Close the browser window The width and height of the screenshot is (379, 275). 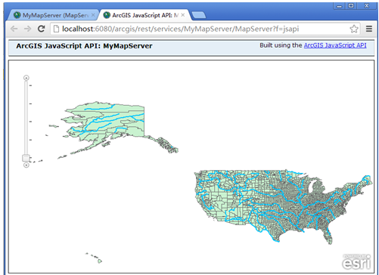click(367, 5)
